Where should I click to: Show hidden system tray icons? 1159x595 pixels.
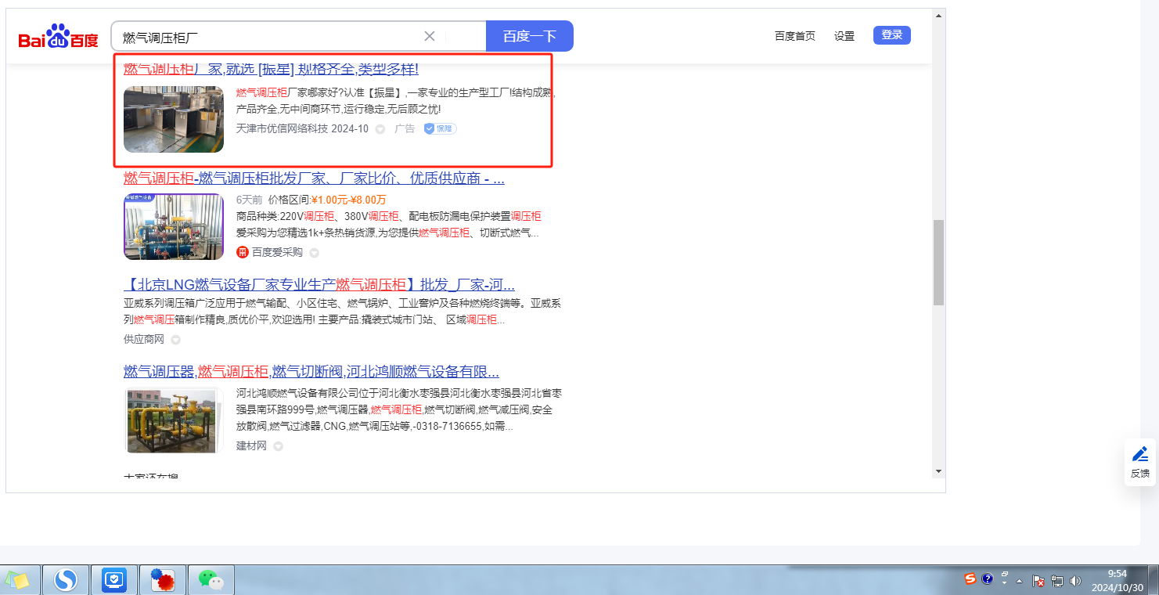(x=1019, y=581)
